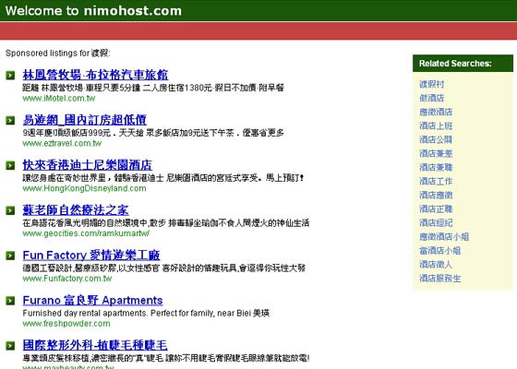Select related search 渡假村
The width and height of the screenshot is (517, 369).
[x=432, y=84]
